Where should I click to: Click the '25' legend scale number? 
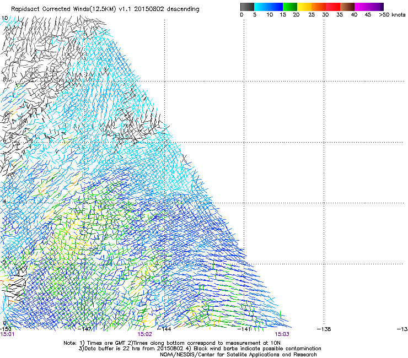tap(312, 14)
